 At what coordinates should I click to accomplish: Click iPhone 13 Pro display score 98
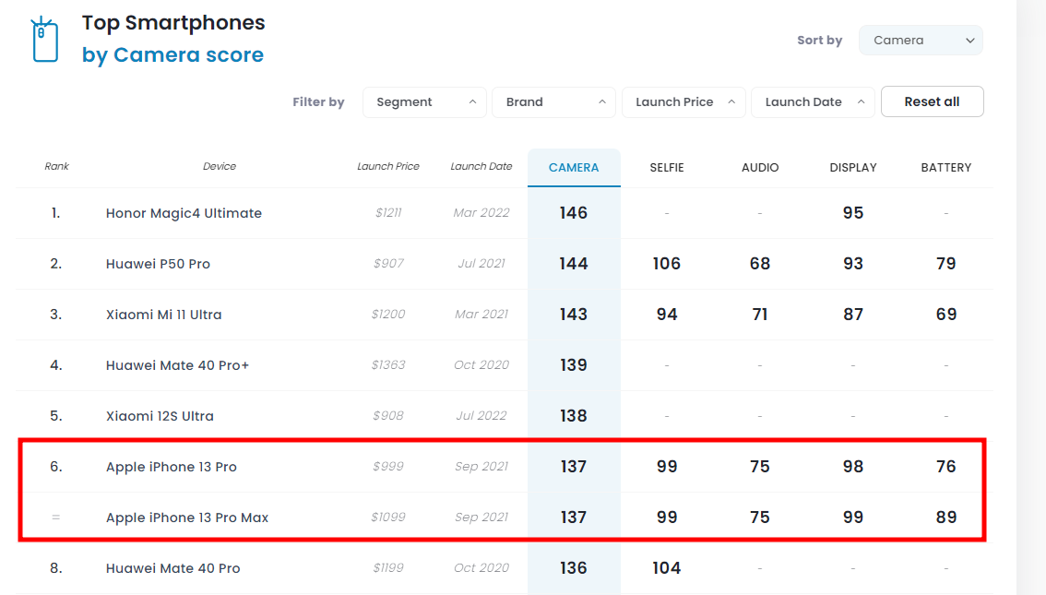[853, 466]
